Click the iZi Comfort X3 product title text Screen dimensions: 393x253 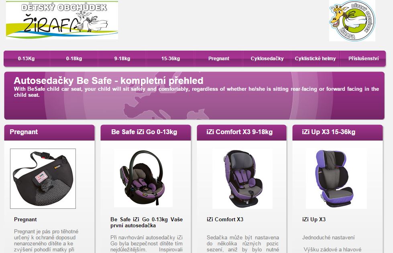pos(225,219)
